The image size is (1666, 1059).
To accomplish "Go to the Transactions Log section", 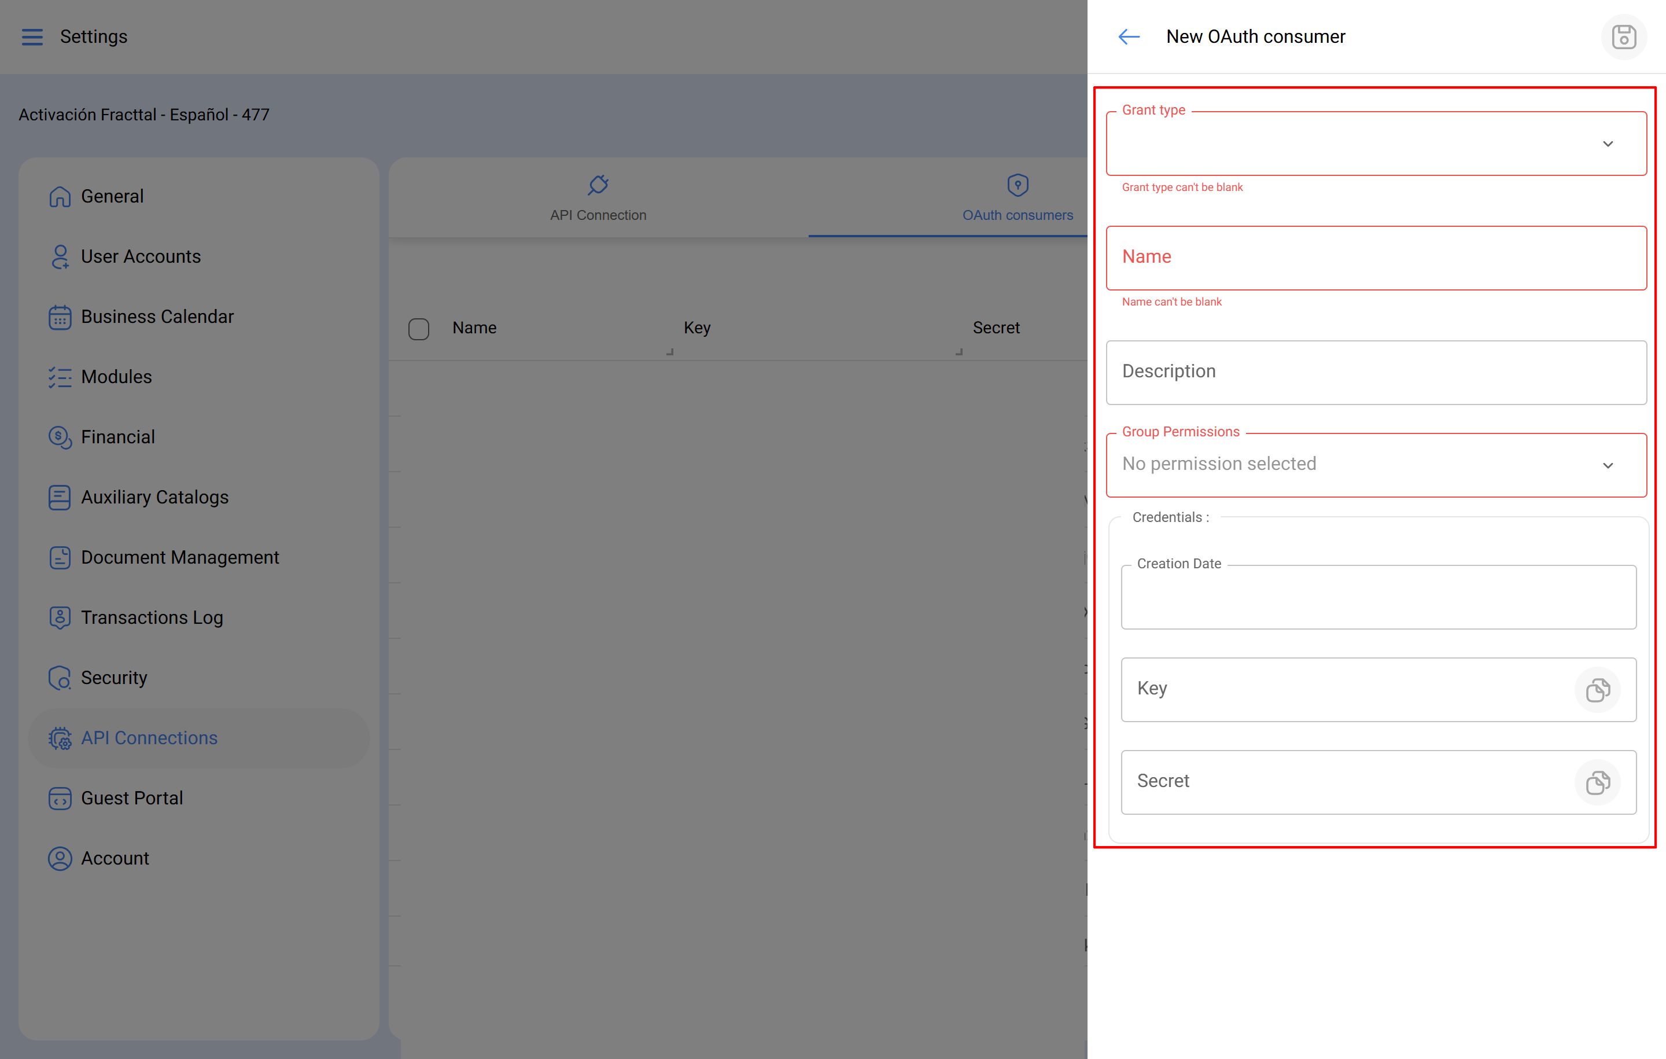I will coord(152,617).
